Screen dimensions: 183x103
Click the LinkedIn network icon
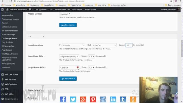(113, 99)
